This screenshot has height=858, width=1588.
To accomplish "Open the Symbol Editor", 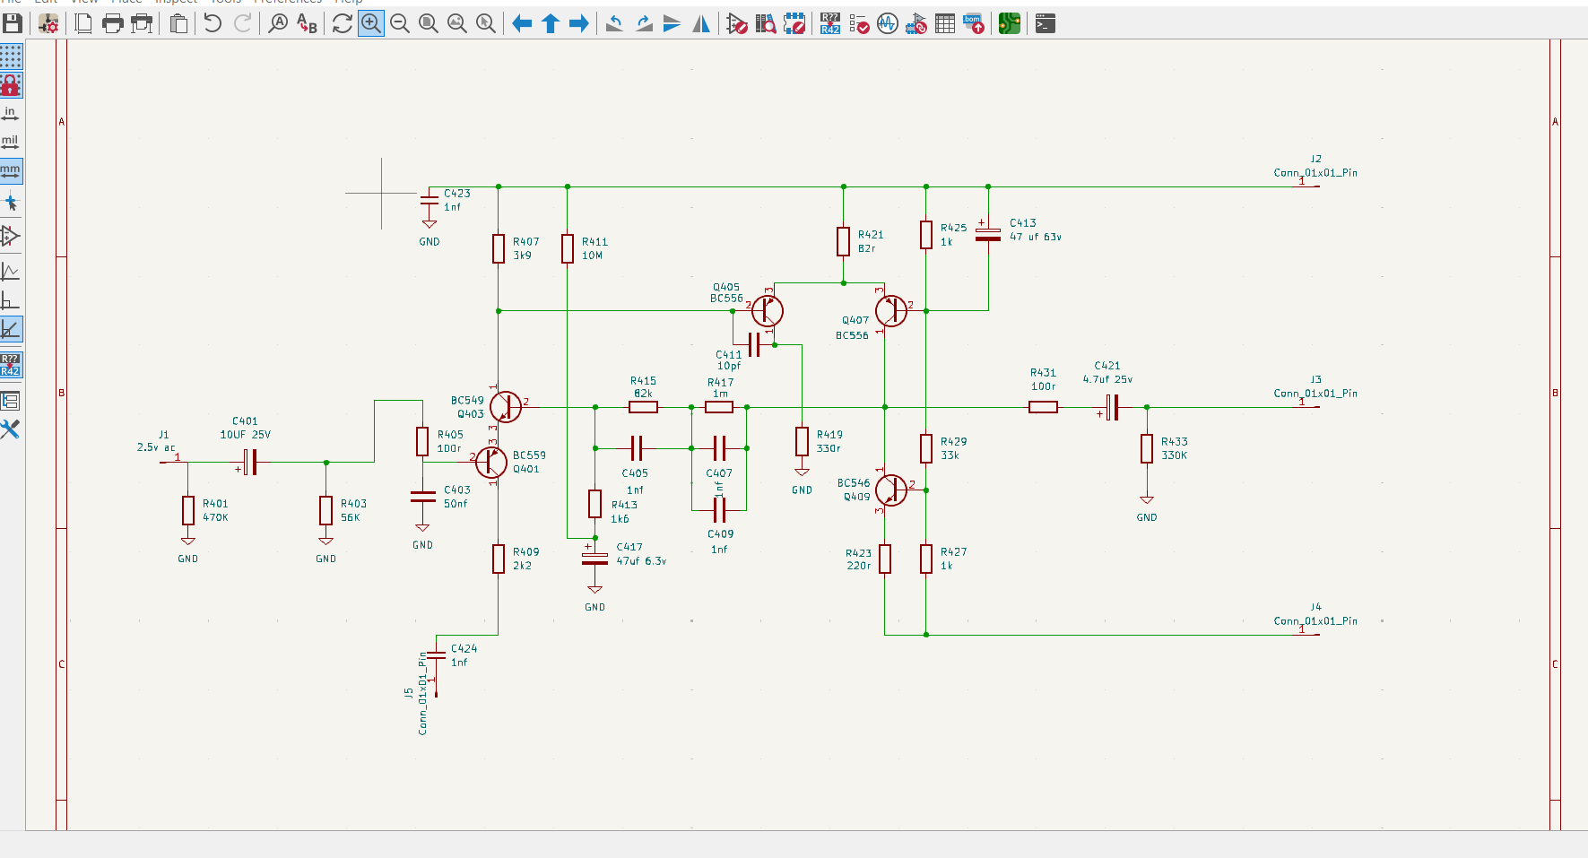I will point(737,23).
